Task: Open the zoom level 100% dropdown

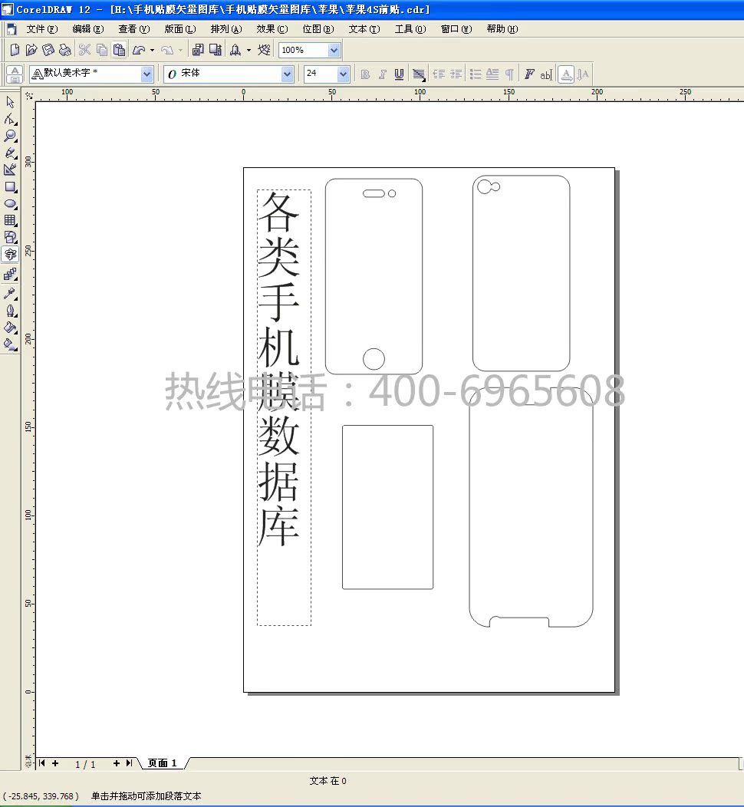Action: (x=334, y=50)
